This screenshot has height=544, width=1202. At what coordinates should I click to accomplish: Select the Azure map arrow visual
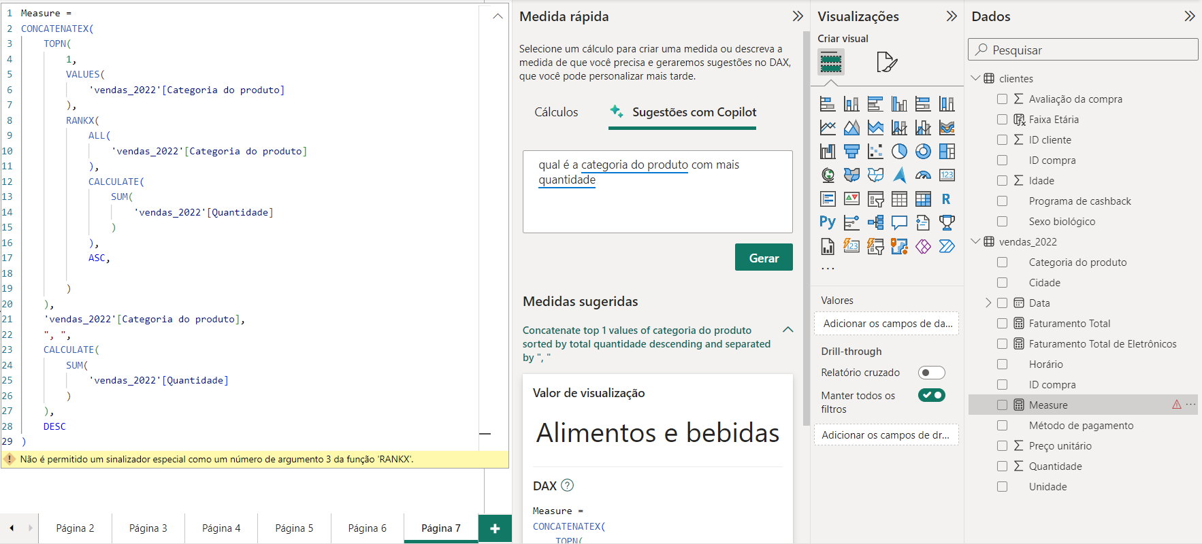point(899,175)
